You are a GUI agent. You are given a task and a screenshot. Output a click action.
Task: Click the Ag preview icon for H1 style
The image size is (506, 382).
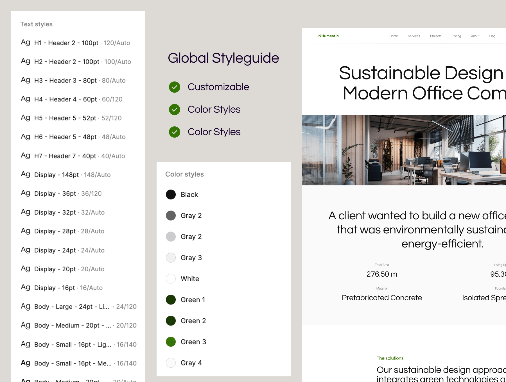pos(25,42)
